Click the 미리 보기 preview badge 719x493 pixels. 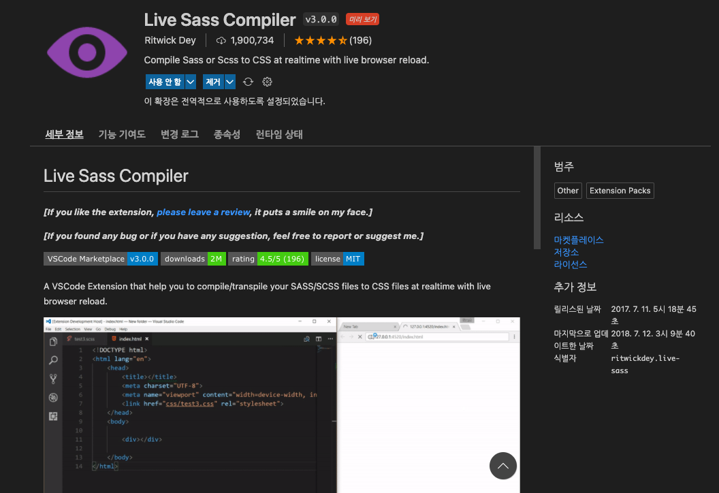[362, 19]
